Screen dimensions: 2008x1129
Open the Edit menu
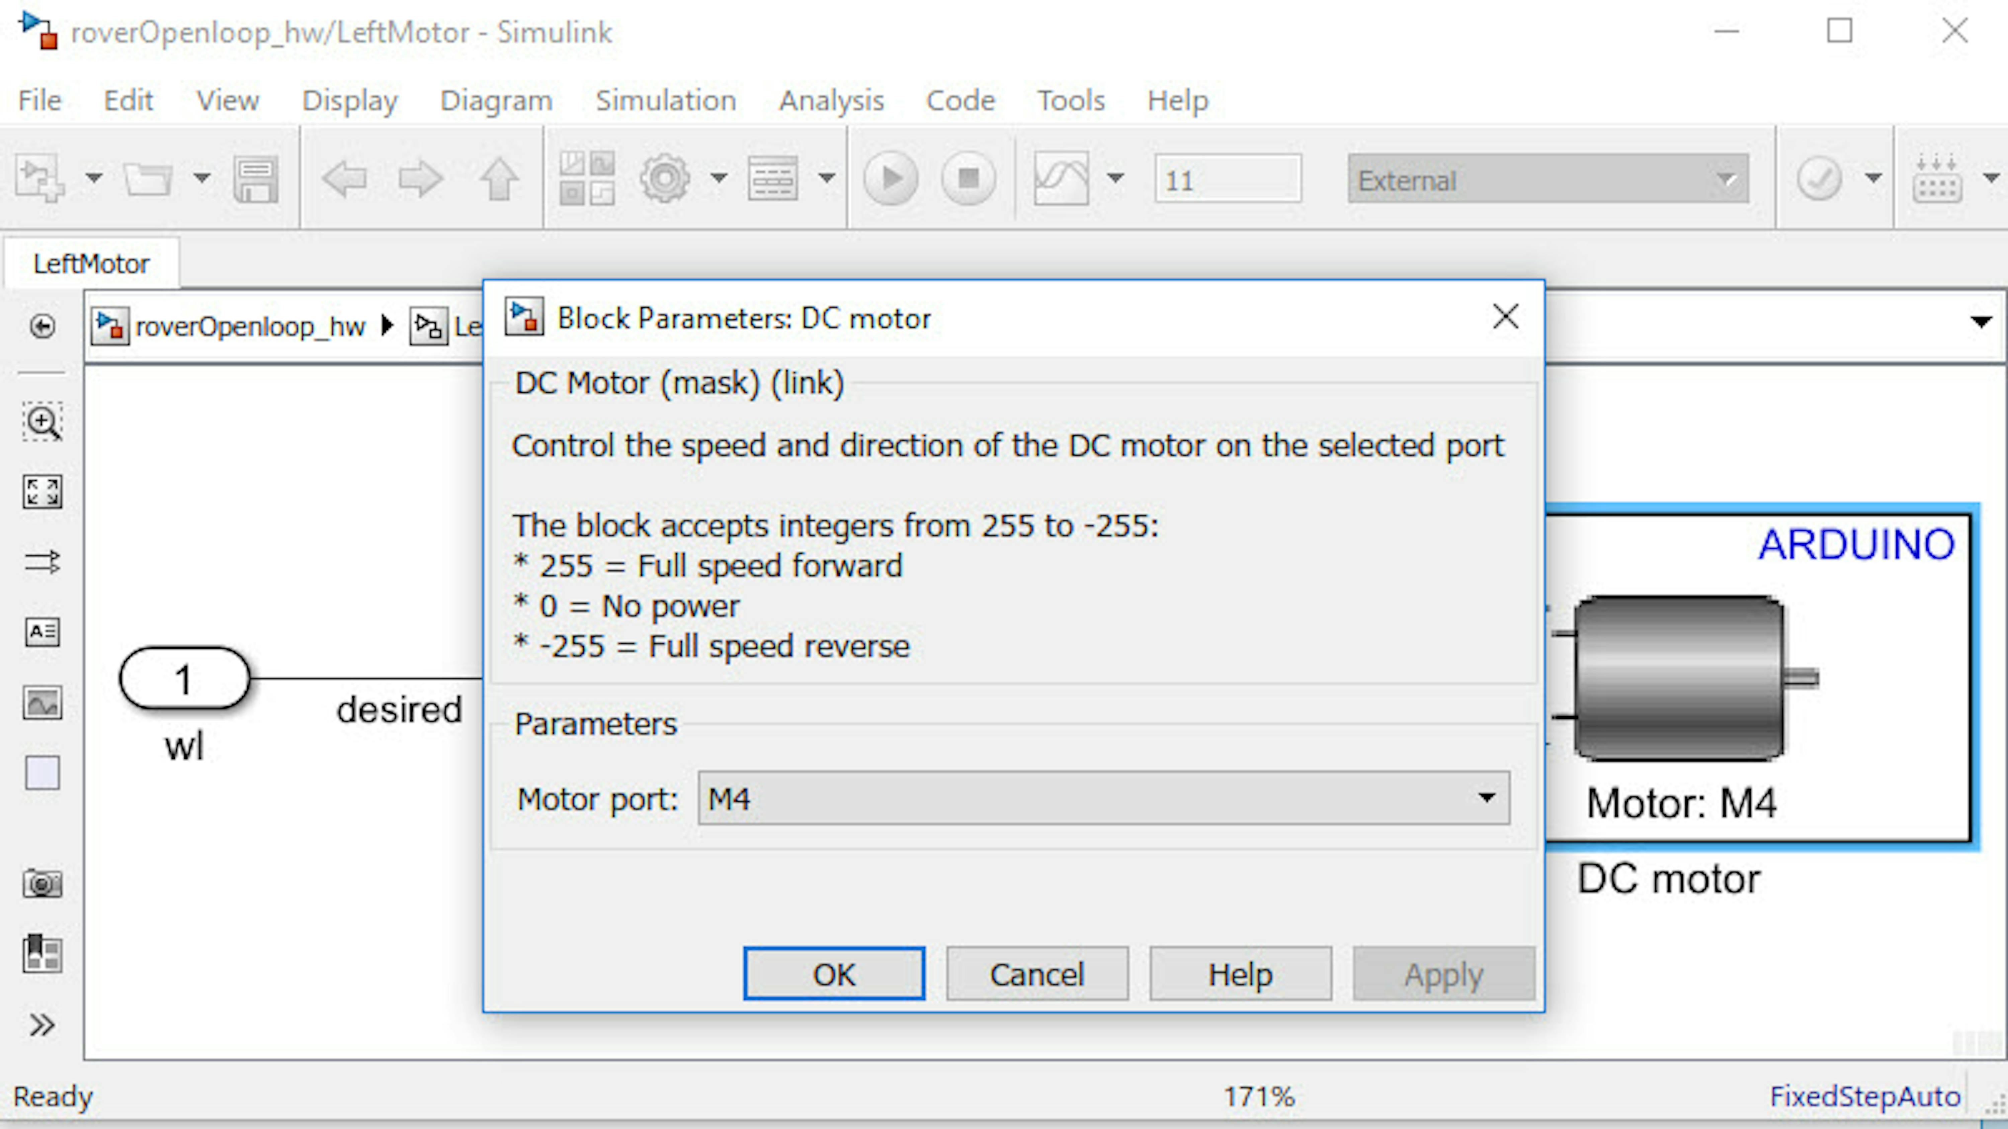click(129, 100)
